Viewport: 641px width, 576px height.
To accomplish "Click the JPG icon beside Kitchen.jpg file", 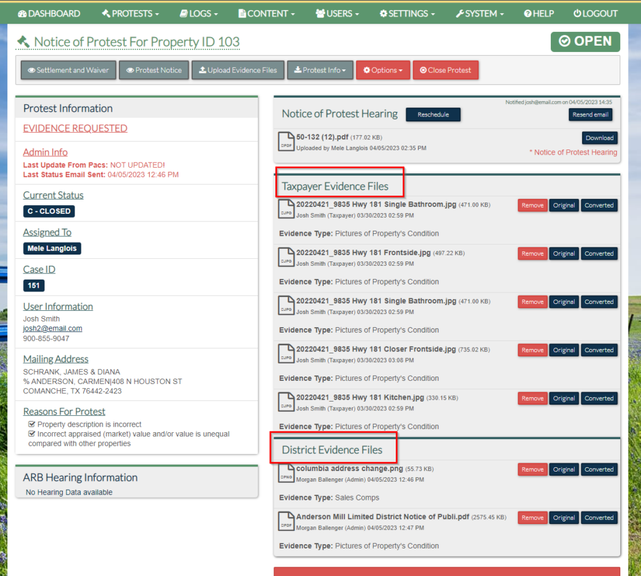I will click(286, 402).
